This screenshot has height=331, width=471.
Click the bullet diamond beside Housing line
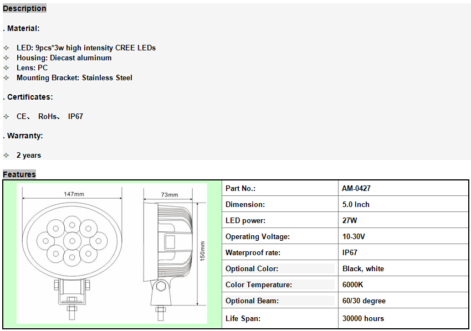pos(6,58)
